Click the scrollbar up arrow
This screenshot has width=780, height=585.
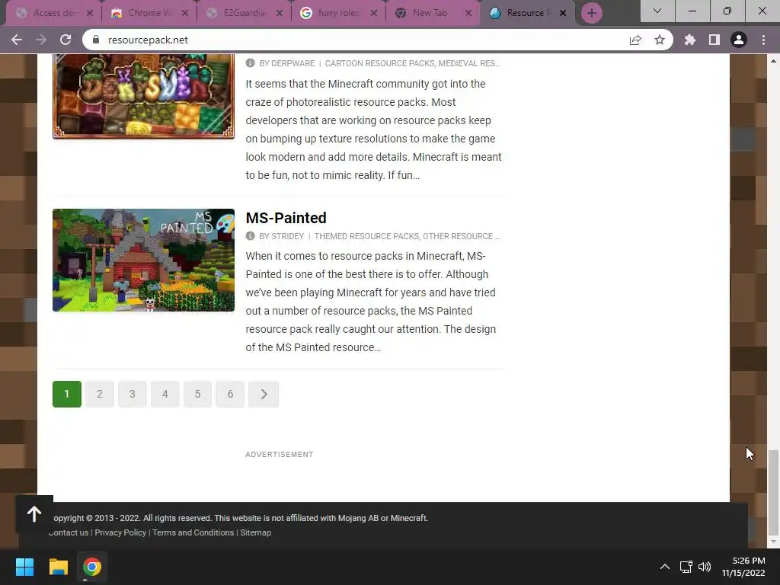point(773,61)
